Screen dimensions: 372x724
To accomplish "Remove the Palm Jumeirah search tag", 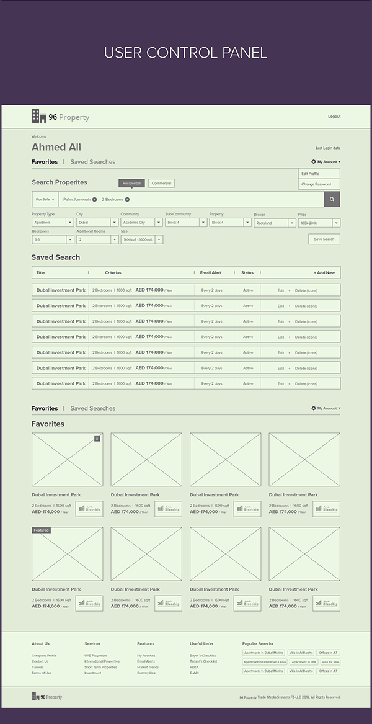I will pyautogui.click(x=94, y=199).
